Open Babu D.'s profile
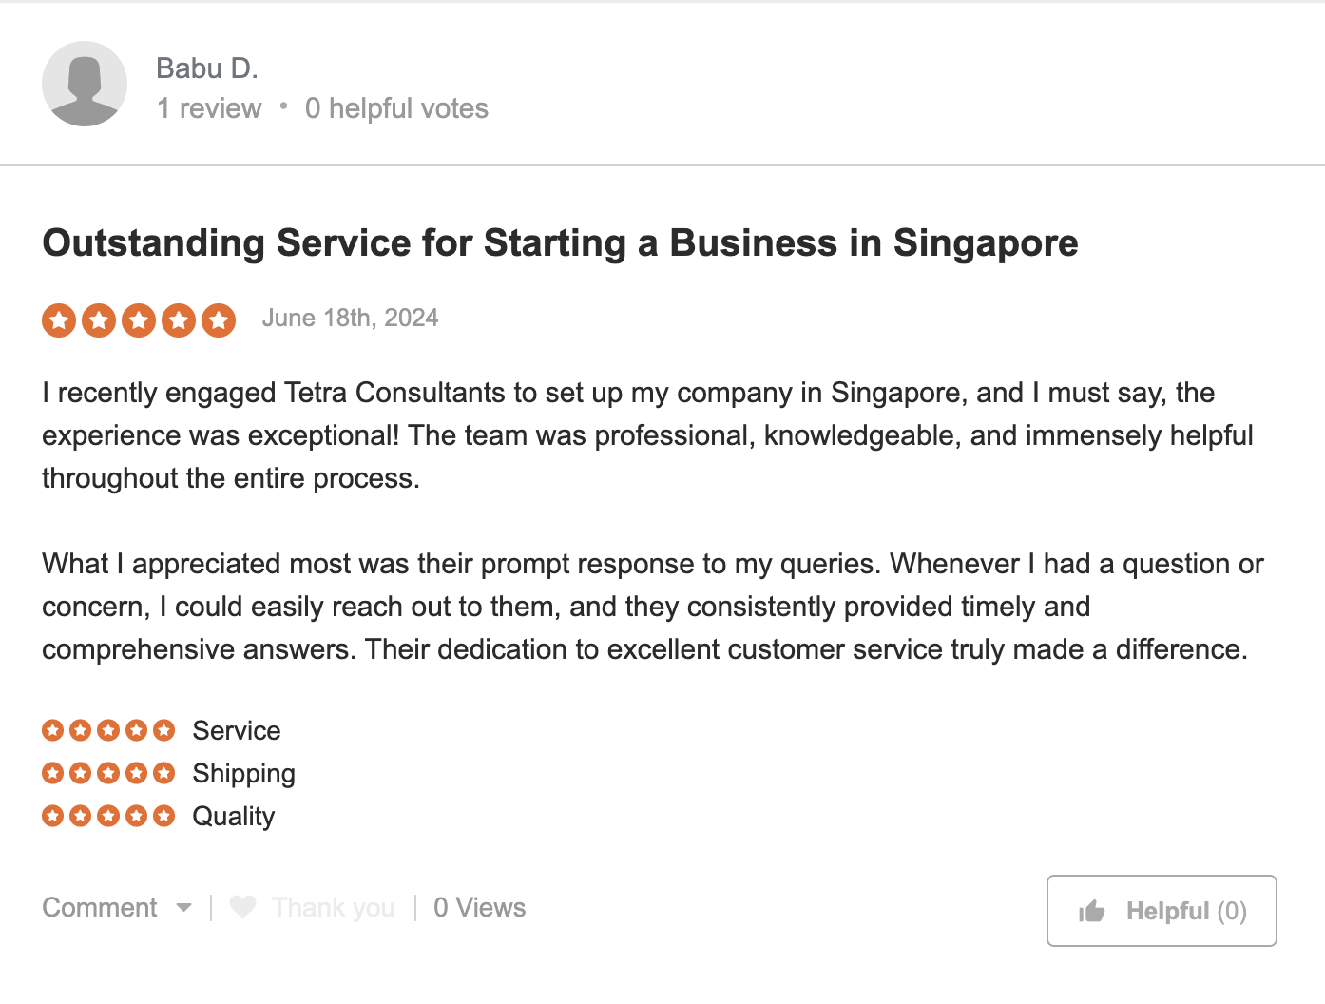1325x1004 pixels. pyautogui.click(x=207, y=68)
